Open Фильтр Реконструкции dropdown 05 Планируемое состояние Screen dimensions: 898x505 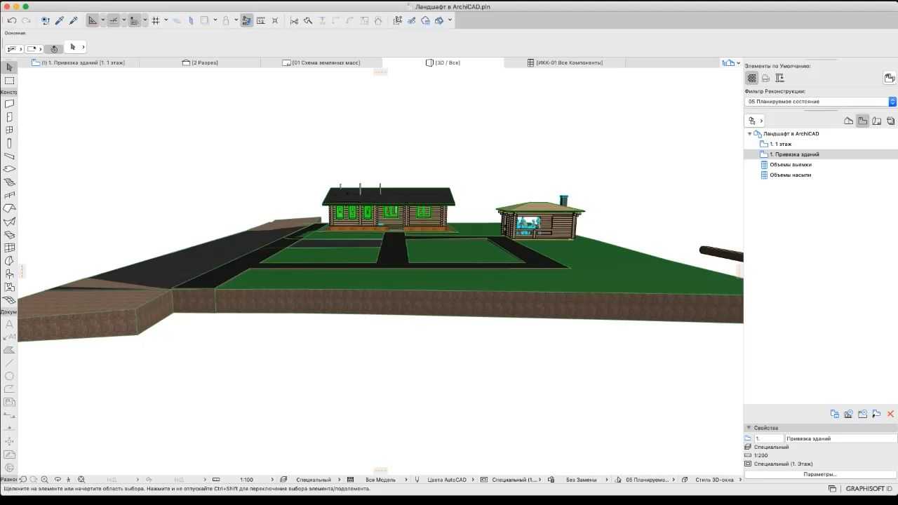820,102
